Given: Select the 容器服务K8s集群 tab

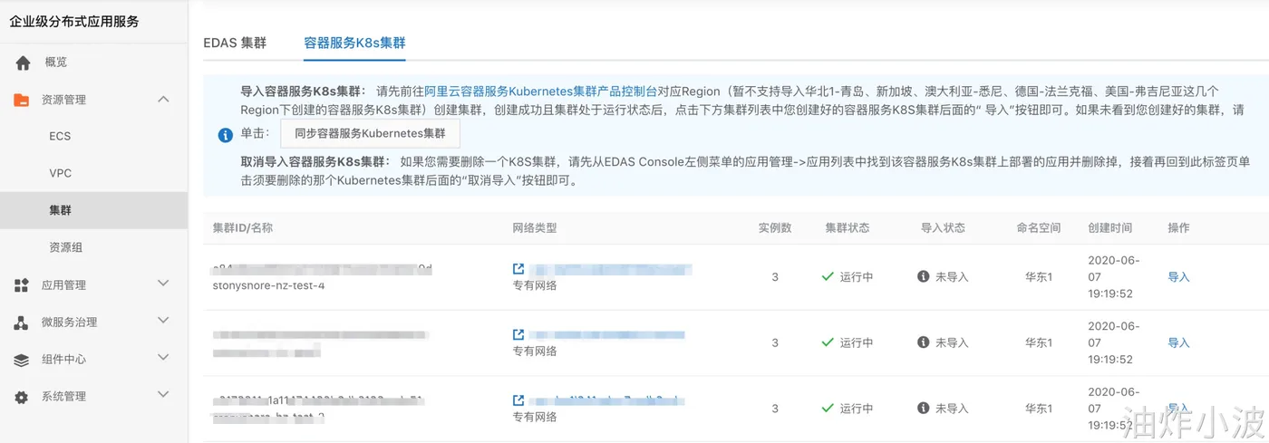Looking at the screenshot, I should tap(354, 43).
